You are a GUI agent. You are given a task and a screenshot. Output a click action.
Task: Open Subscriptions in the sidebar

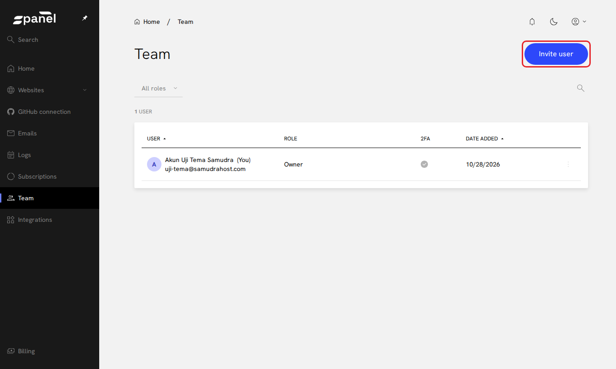pos(50,176)
